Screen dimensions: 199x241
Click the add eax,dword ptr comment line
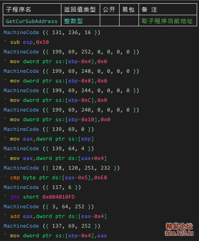click(59, 217)
